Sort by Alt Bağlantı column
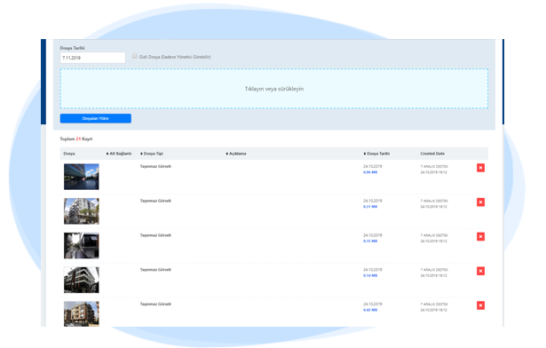 [119, 154]
